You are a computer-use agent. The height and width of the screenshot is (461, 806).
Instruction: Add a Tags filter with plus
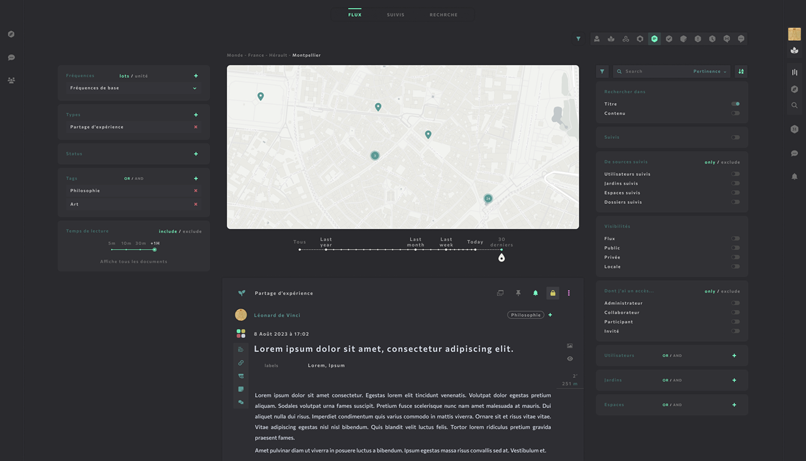(x=196, y=179)
